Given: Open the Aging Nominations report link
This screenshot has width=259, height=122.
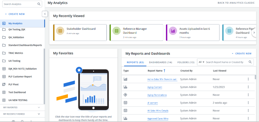Looking at the screenshot, I should pos(157,95).
